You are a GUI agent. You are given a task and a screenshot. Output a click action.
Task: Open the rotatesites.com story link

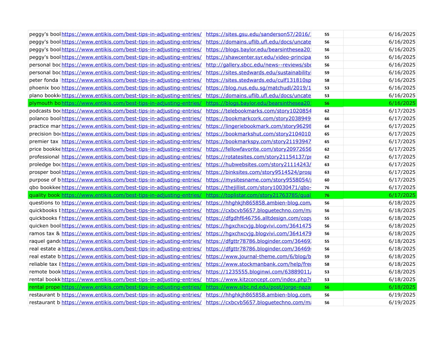click(x=258, y=157)
